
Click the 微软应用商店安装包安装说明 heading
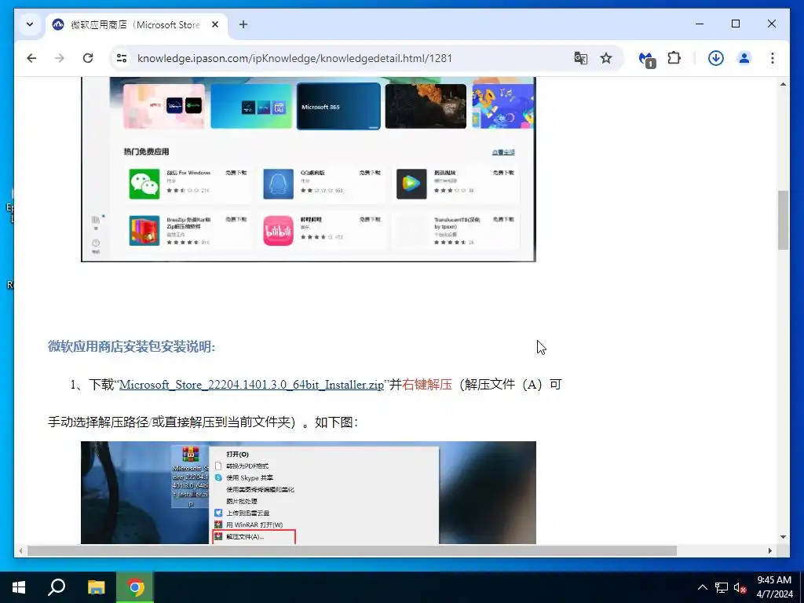[131, 346]
